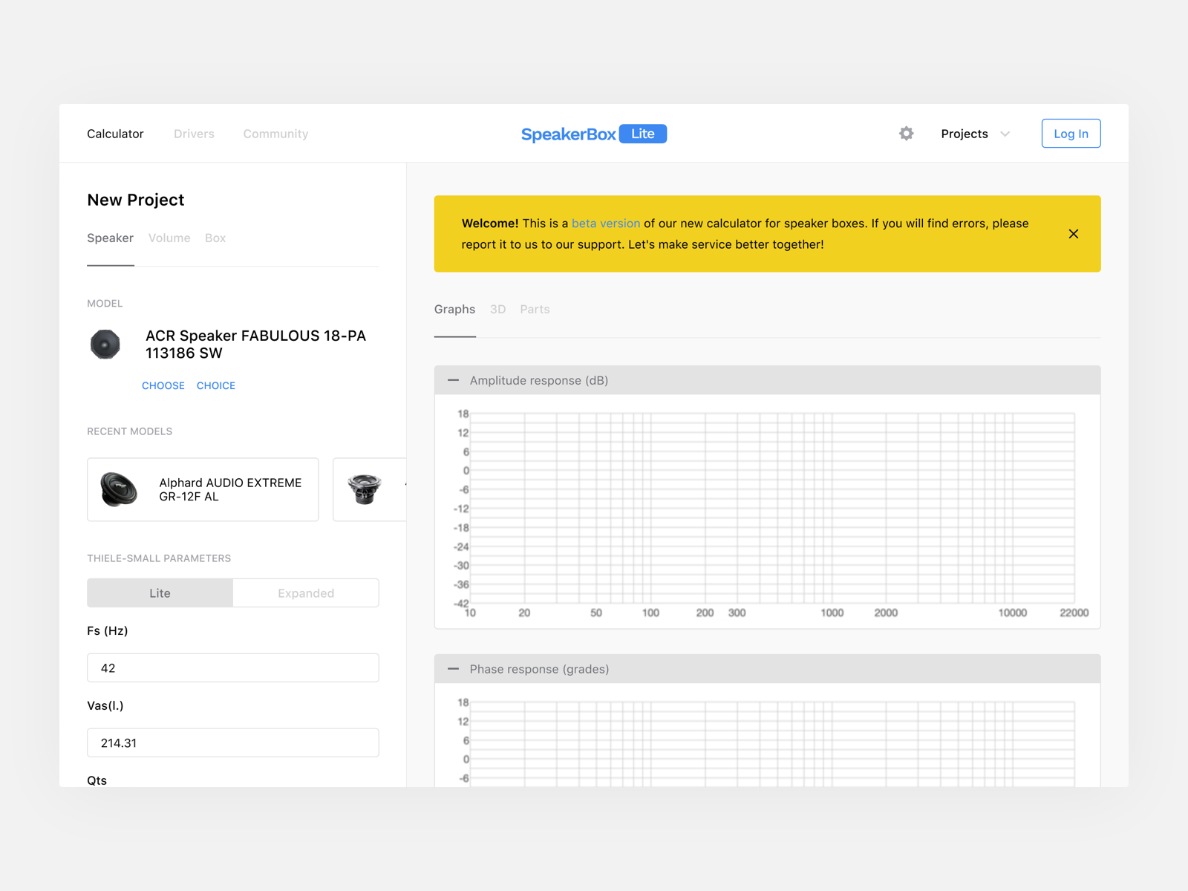Collapse the Phase response graph panel

coord(453,669)
